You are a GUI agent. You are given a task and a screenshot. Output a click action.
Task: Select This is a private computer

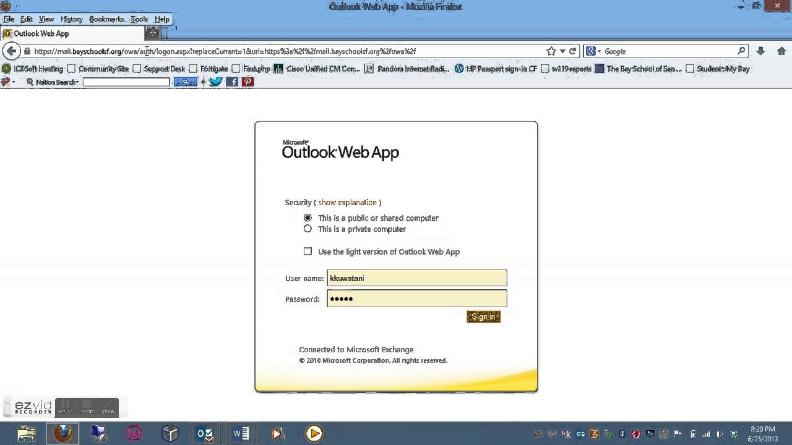tap(308, 229)
